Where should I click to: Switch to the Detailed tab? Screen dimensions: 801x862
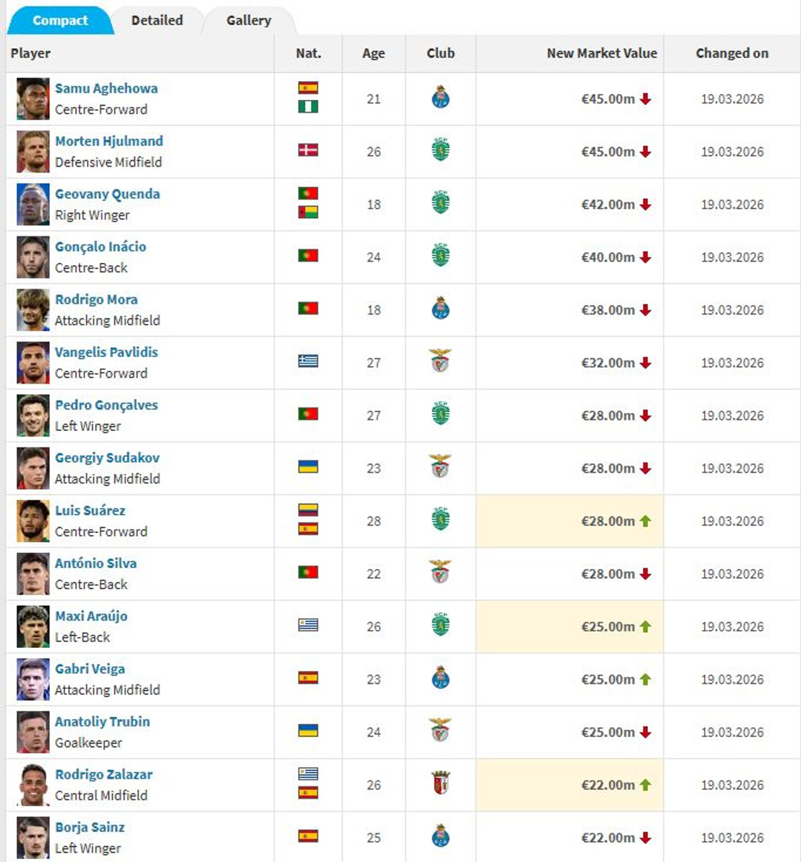tap(157, 20)
